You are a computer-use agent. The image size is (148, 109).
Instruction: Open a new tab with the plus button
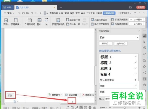pyautogui.click(x=61, y=7)
